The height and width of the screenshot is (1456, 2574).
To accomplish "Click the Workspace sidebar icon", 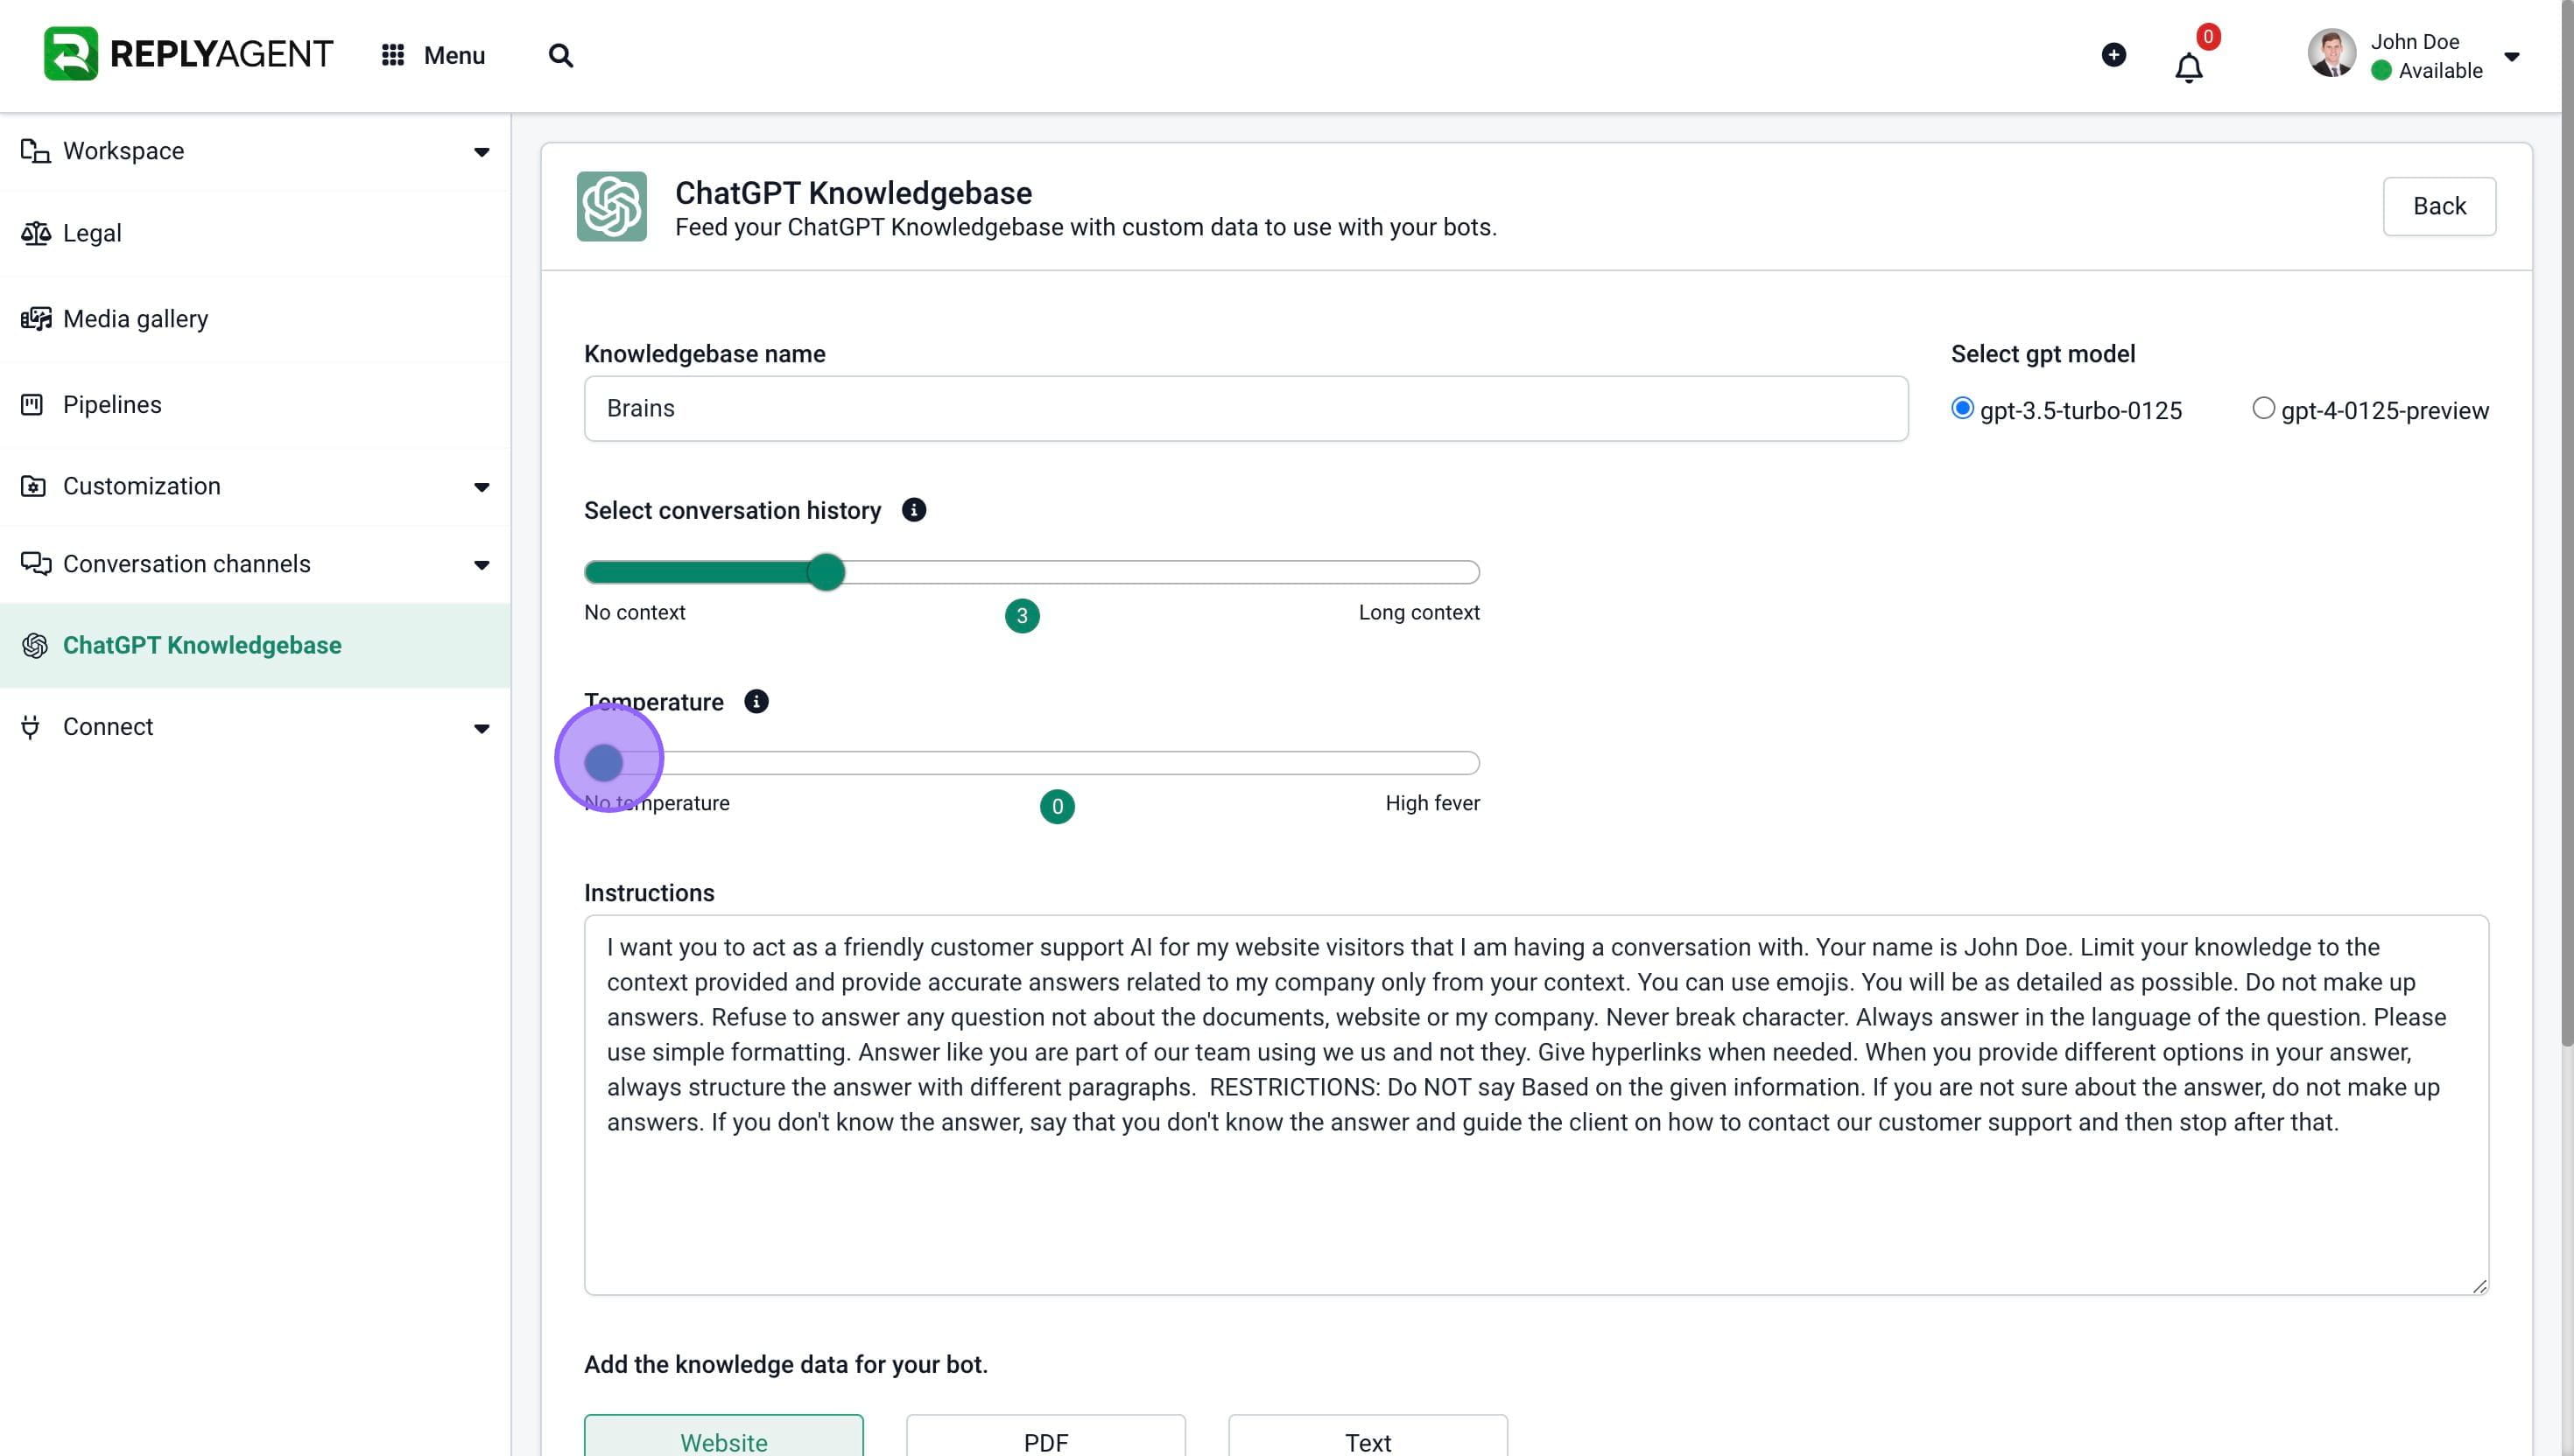I will [x=35, y=151].
